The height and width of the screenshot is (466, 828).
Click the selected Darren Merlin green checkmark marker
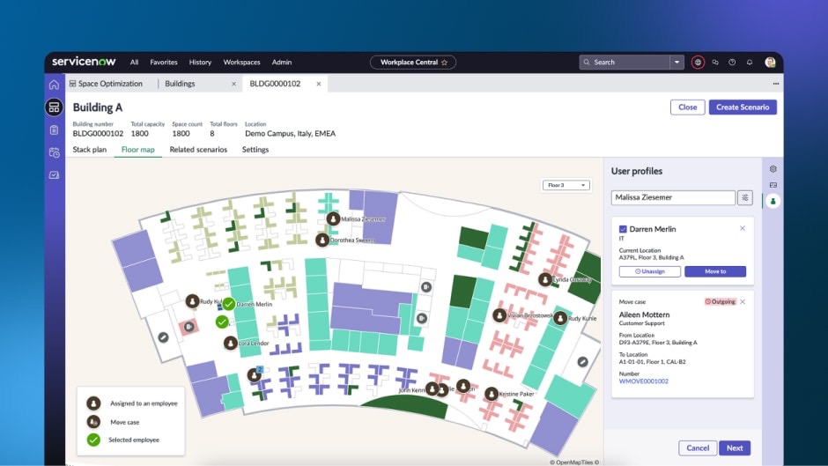(x=229, y=304)
